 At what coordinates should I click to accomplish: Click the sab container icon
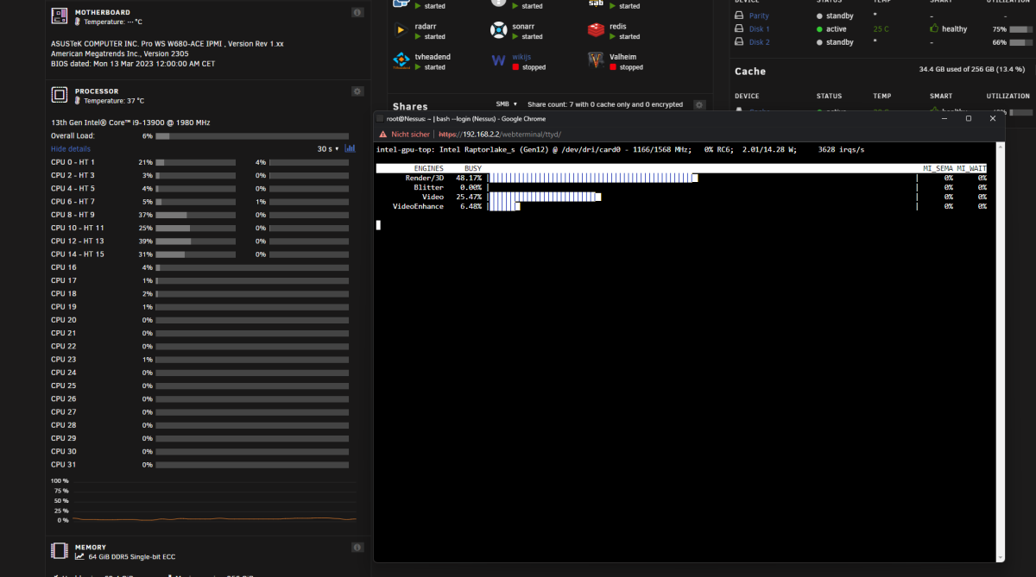pos(596,3)
